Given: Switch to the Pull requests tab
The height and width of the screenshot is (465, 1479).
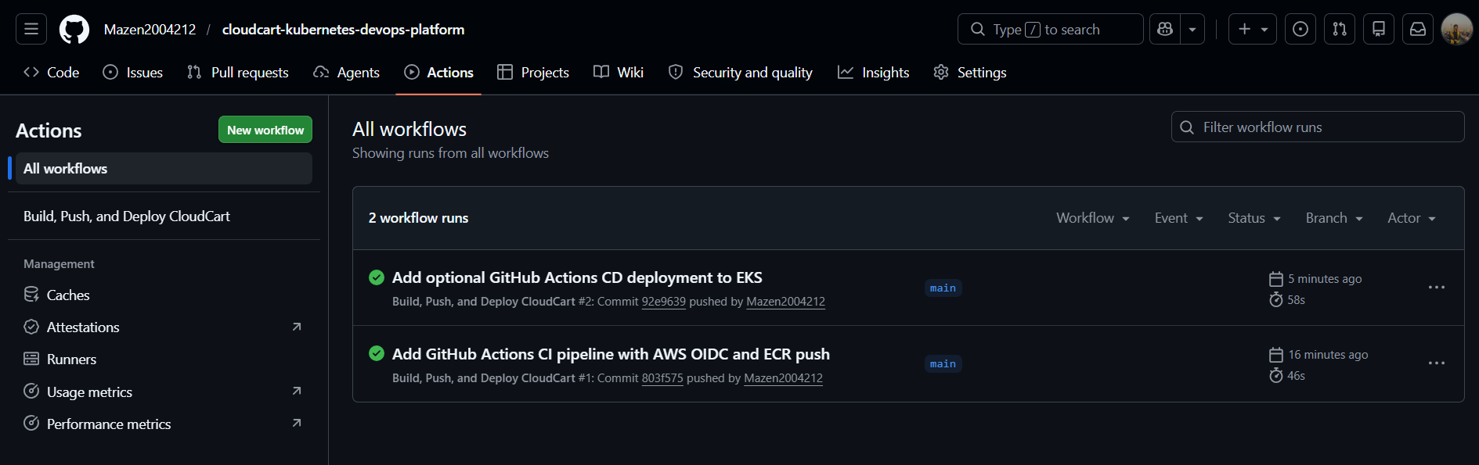Looking at the screenshot, I should coord(238,73).
